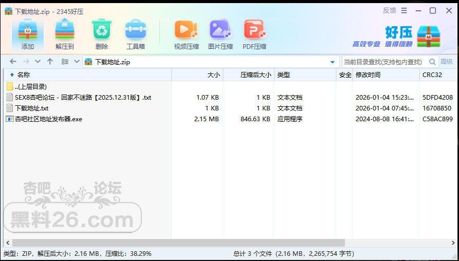Open the navigation history dropdown chevron
Screen dimensions: 459x261
38,62
